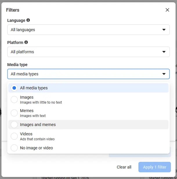Show Platform info tooltip icon
The width and height of the screenshot is (177, 179).
[x=26, y=42]
